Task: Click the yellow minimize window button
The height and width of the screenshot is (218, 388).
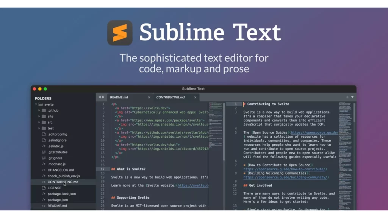Action: coord(40,89)
